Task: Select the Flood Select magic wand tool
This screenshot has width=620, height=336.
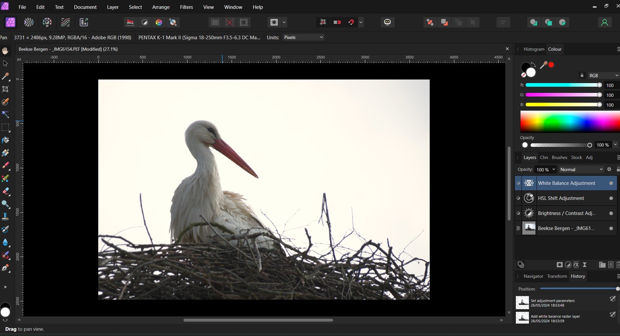Action: 5,114
